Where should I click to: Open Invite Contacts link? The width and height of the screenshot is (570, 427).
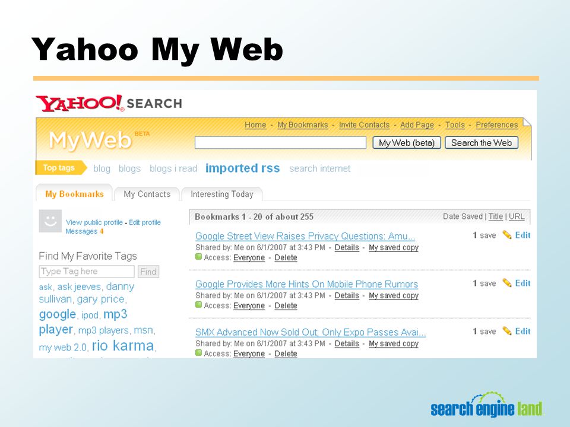coord(364,125)
